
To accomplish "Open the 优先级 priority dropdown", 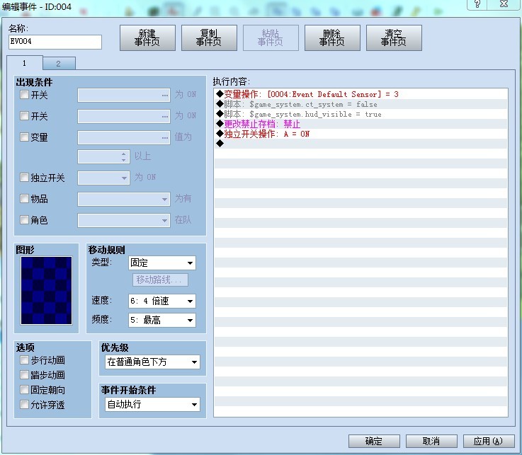I will [x=152, y=362].
